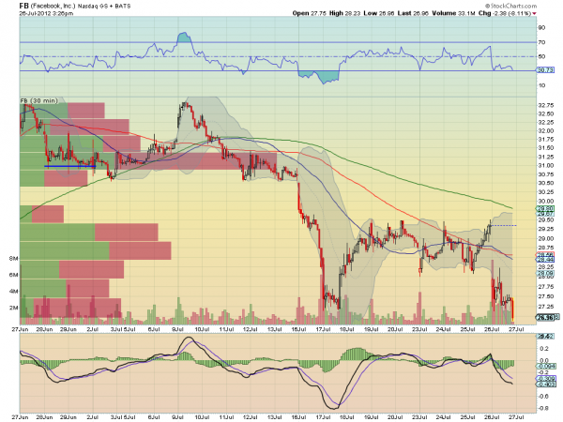Image resolution: width=563 pixels, height=422 pixels.
Task: Click the 29.25 price axis label
Action: [x=545, y=229]
